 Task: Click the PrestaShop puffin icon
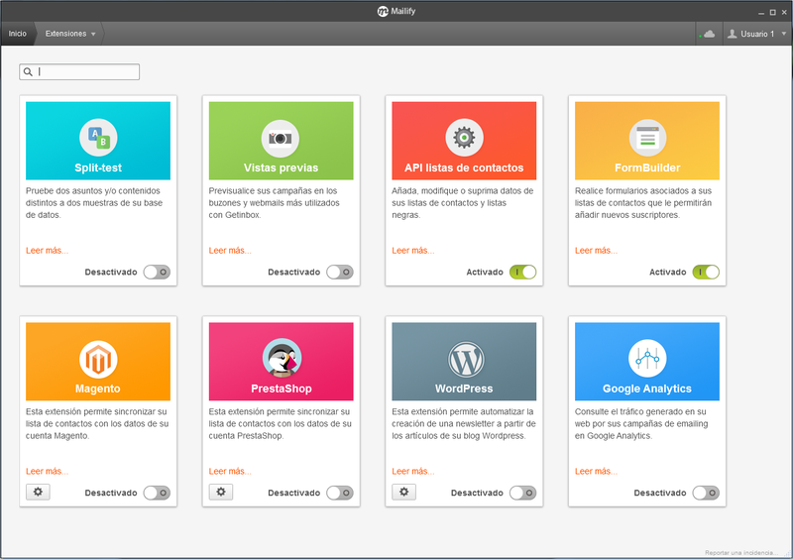tap(282, 358)
